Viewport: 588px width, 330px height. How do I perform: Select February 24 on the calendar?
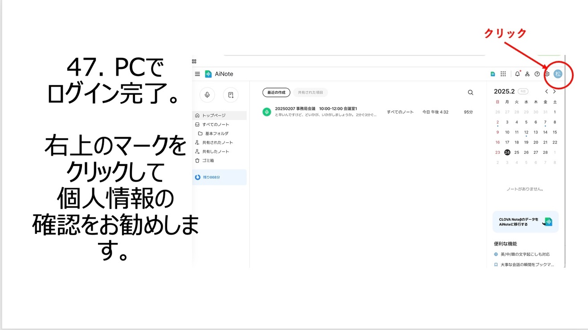(x=507, y=152)
